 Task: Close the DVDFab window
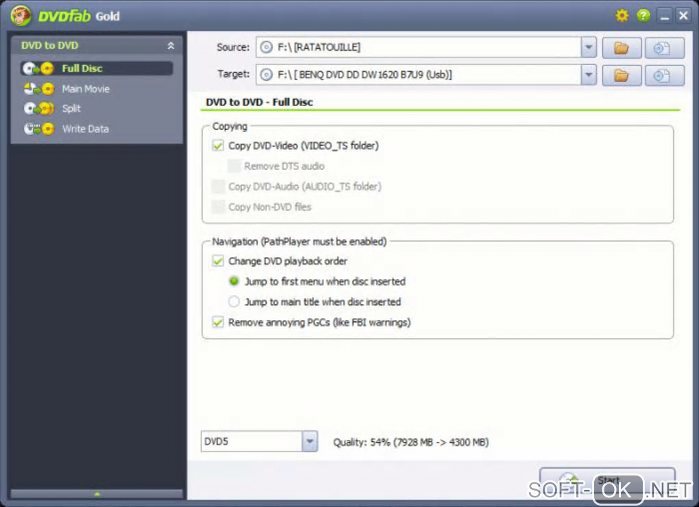[683, 16]
